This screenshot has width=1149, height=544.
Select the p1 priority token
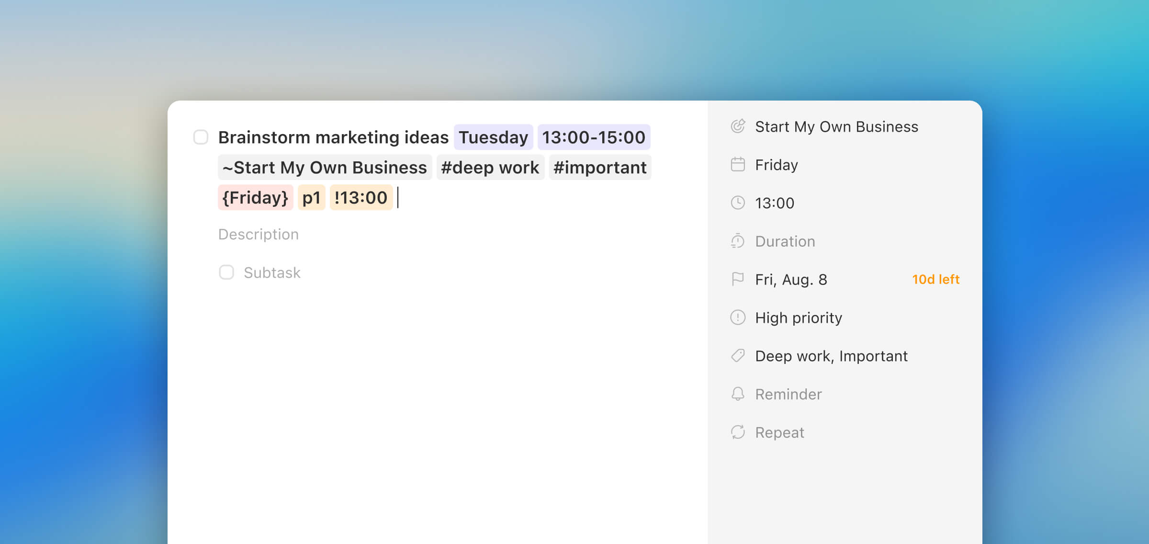(x=311, y=198)
